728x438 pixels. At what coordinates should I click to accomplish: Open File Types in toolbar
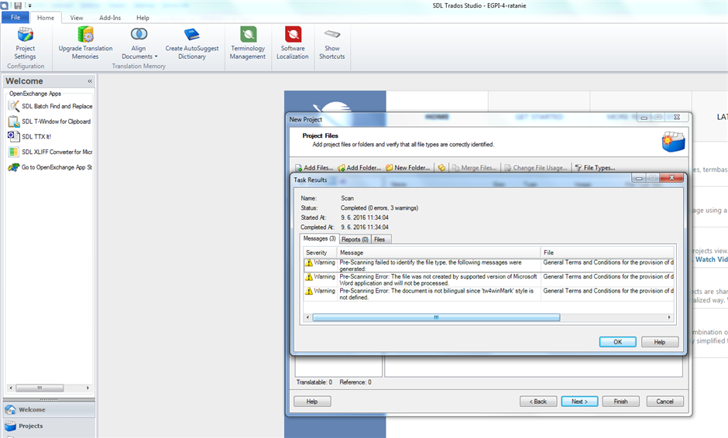(x=595, y=167)
